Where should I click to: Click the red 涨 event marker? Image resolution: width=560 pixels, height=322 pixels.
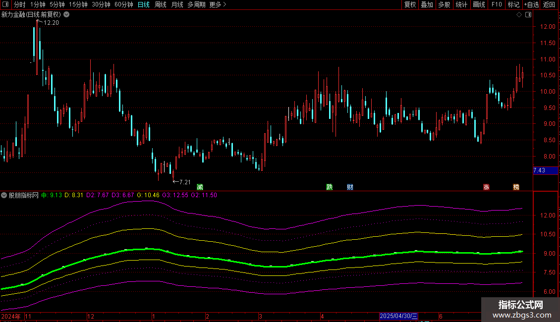point(486,187)
